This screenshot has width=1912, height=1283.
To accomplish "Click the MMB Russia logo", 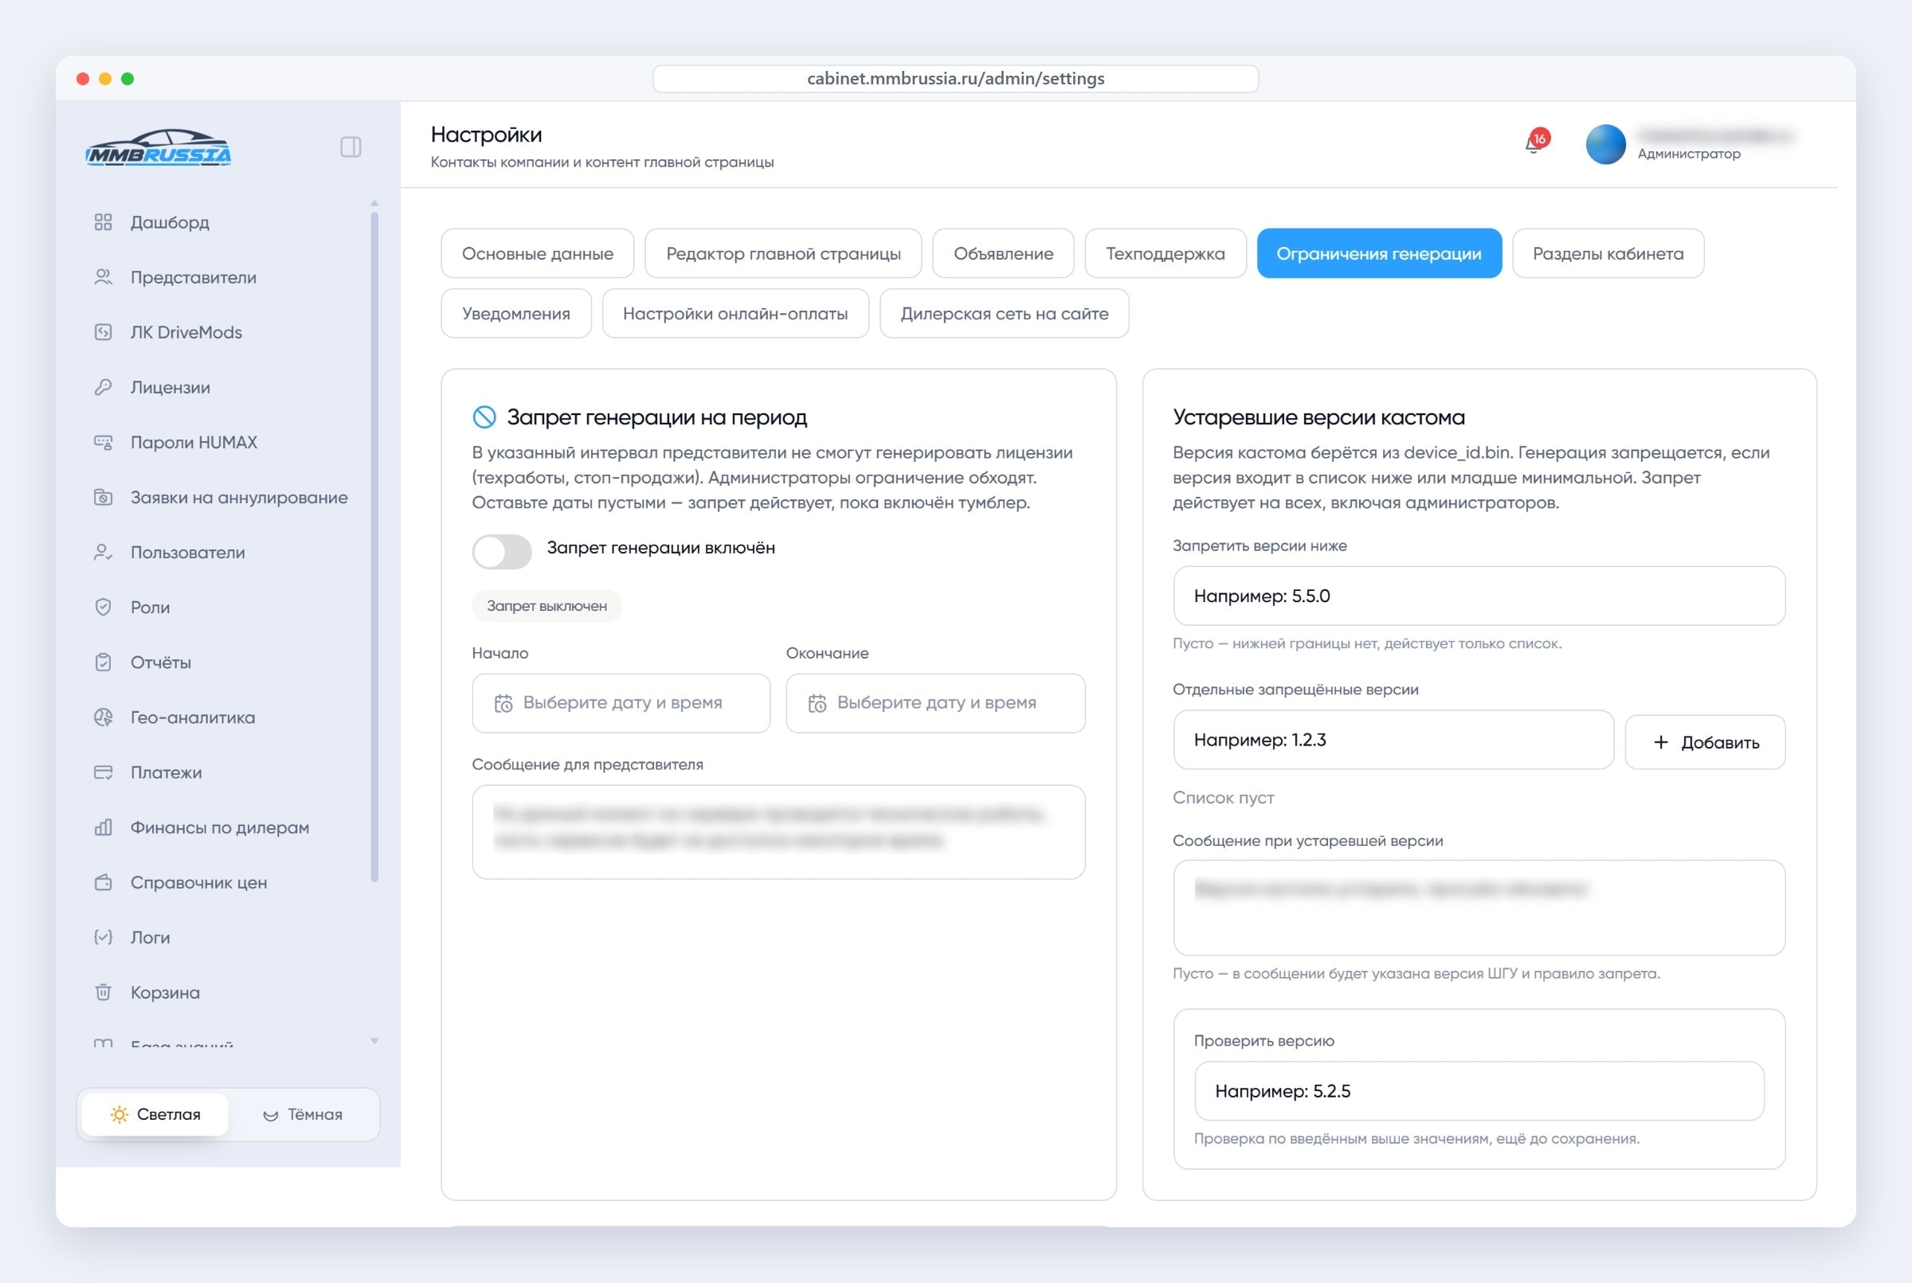I will click(x=159, y=148).
